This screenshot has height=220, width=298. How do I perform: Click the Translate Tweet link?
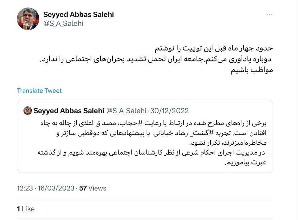(39, 91)
